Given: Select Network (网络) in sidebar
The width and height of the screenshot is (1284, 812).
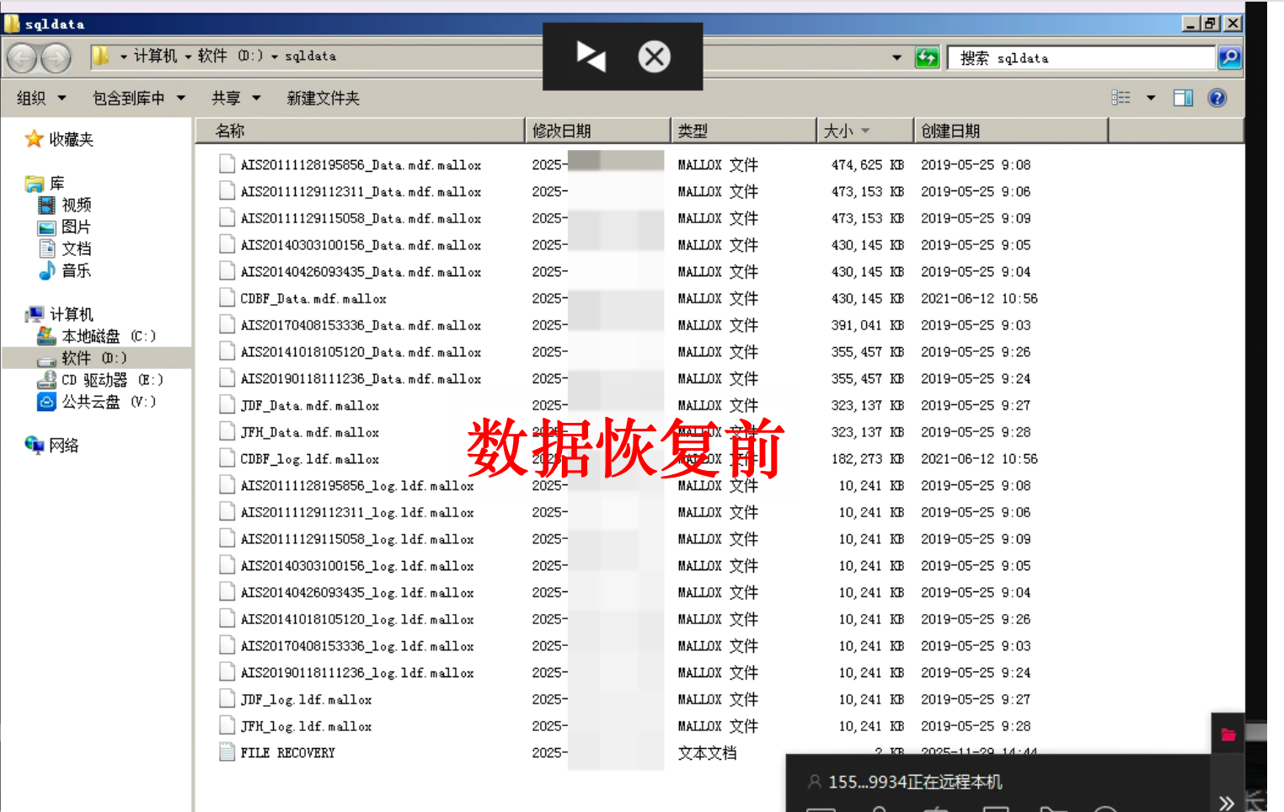Looking at the screenshot, I should pyautogui.click(x=51, y=445).
